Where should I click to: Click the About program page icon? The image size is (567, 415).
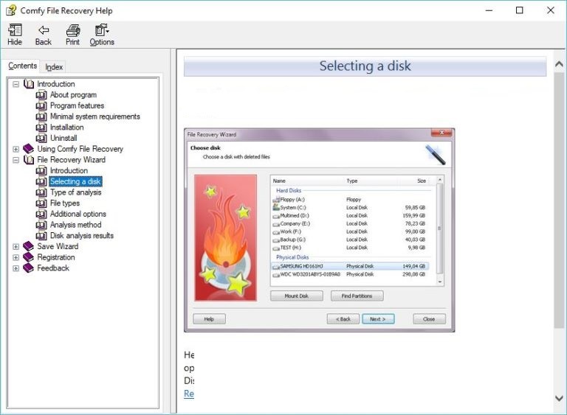pyautogui.click(x=41, y=95)
